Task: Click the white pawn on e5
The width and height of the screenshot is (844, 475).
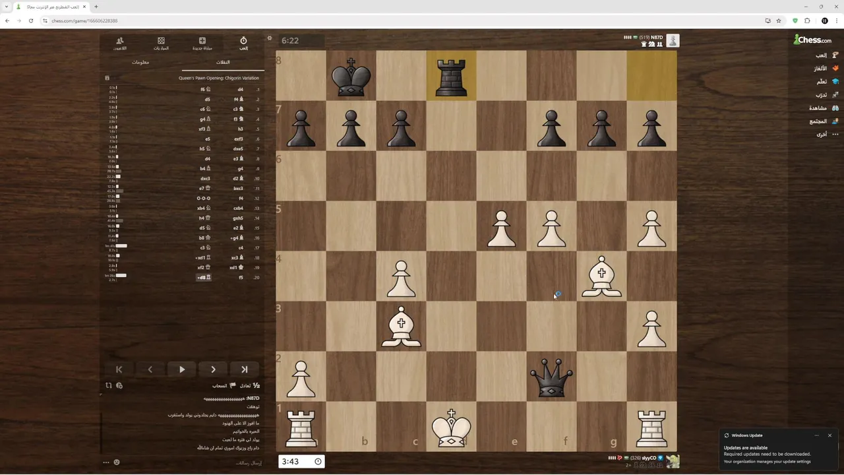Action: click(501, 228)
